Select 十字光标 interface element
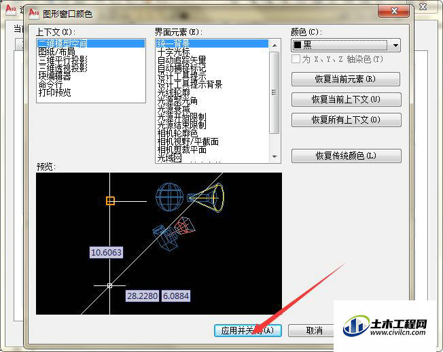The width and height of the screenshot is (443, 352). (173, 52)
